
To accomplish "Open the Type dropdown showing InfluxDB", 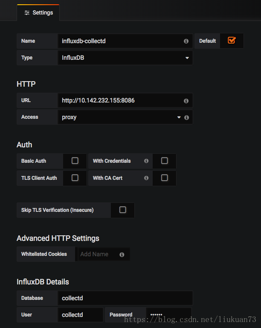I will [125, 58].
